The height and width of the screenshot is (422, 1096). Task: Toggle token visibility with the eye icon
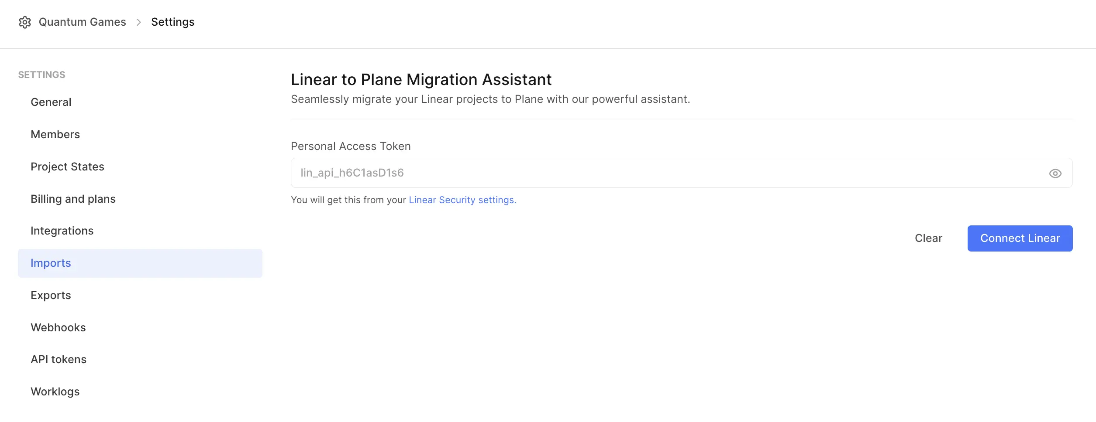pos(1055,174)
